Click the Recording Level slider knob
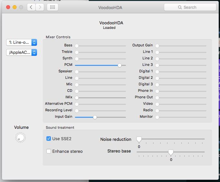The width and height of the screenshot is (220, 182). [x=77, y=111]
